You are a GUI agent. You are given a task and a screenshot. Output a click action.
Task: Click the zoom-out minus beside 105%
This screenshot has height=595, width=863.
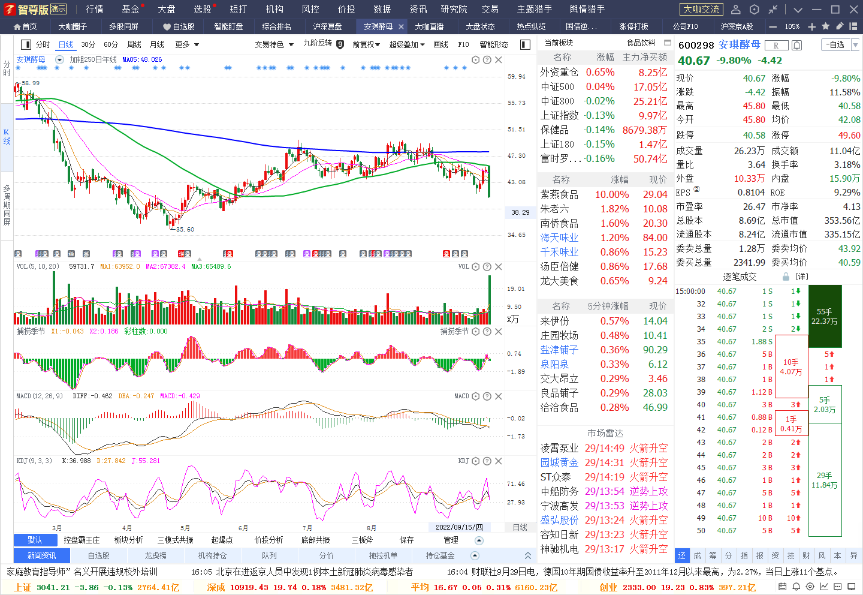pyautogui.click(x=773, y=26)
